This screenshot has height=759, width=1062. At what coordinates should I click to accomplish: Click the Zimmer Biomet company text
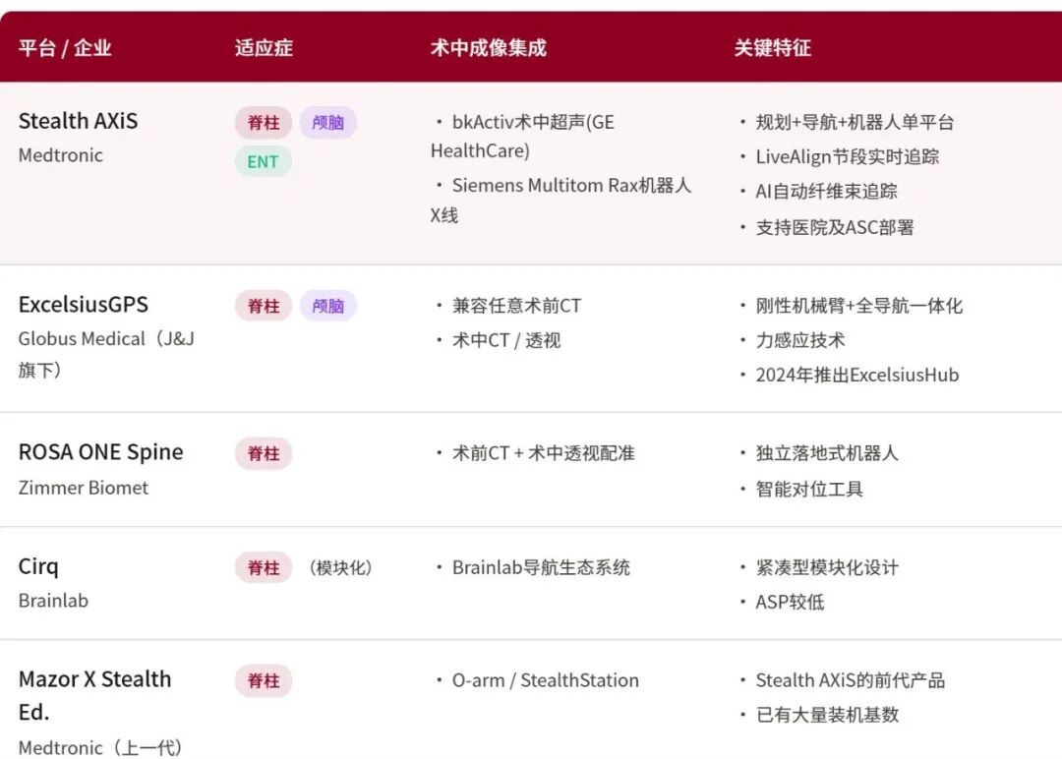[84, 488]
